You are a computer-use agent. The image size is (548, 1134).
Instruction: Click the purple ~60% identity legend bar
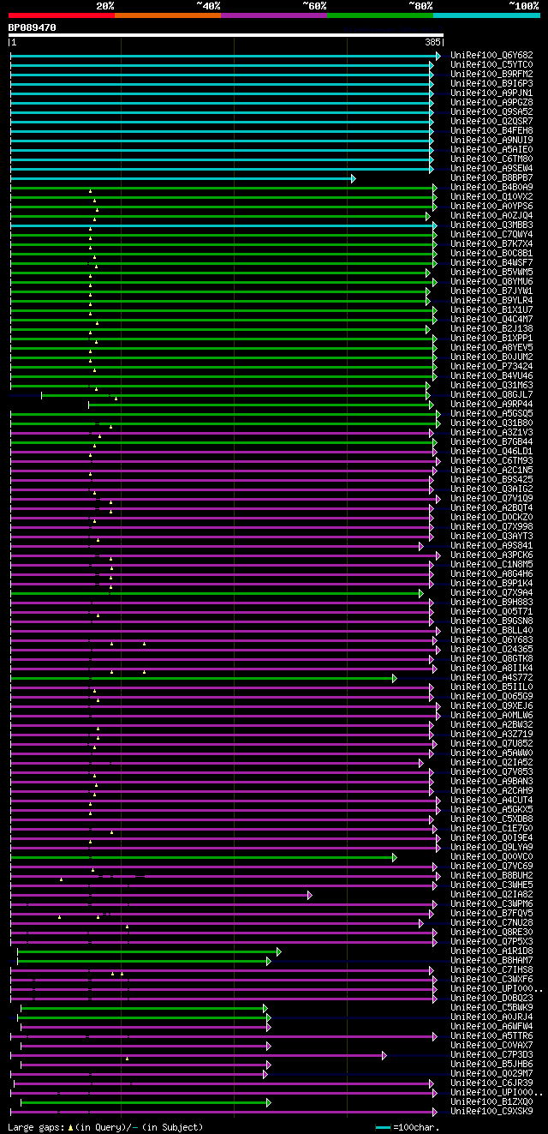tap(274, 15)
